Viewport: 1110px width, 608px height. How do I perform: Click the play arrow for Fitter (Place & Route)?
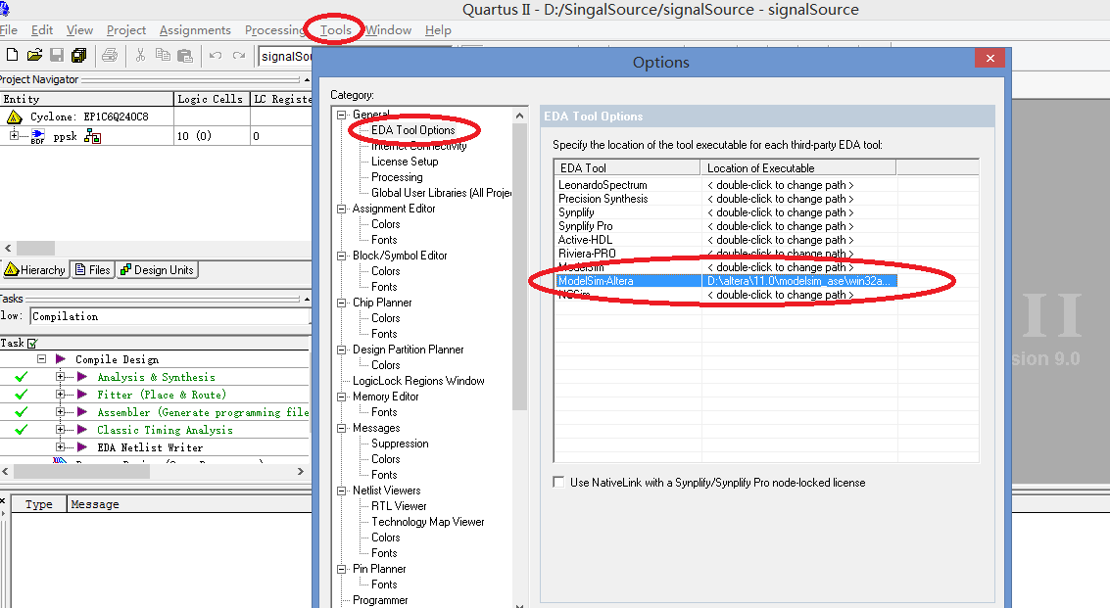[83, 395]
